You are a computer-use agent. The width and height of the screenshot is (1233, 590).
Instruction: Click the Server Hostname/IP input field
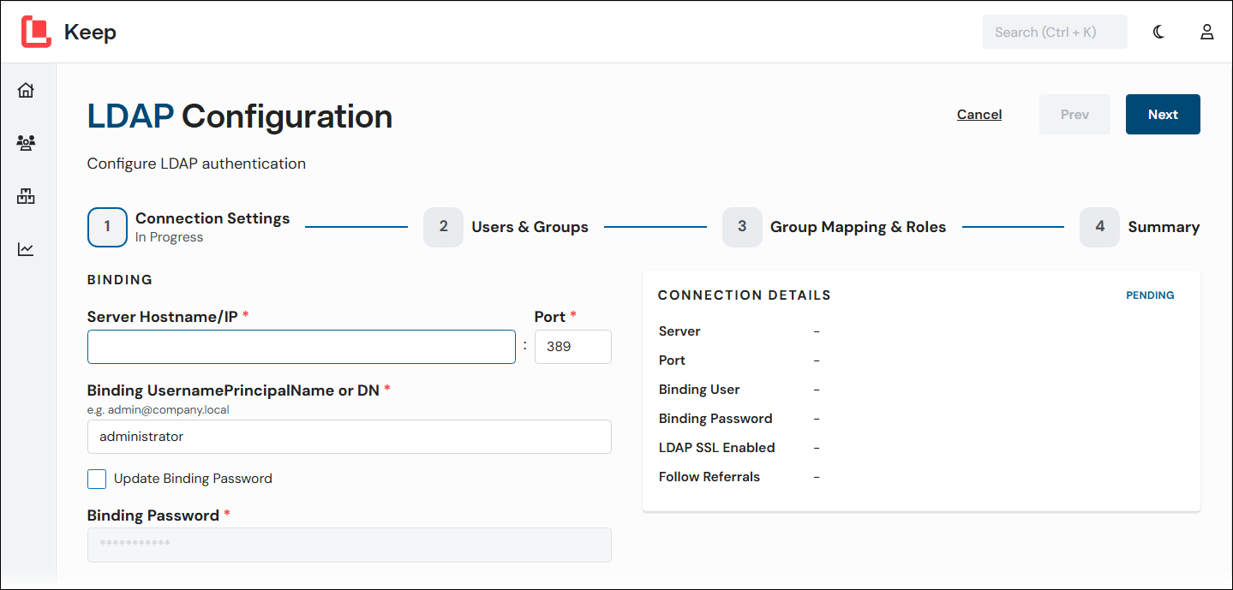(302, 347)
